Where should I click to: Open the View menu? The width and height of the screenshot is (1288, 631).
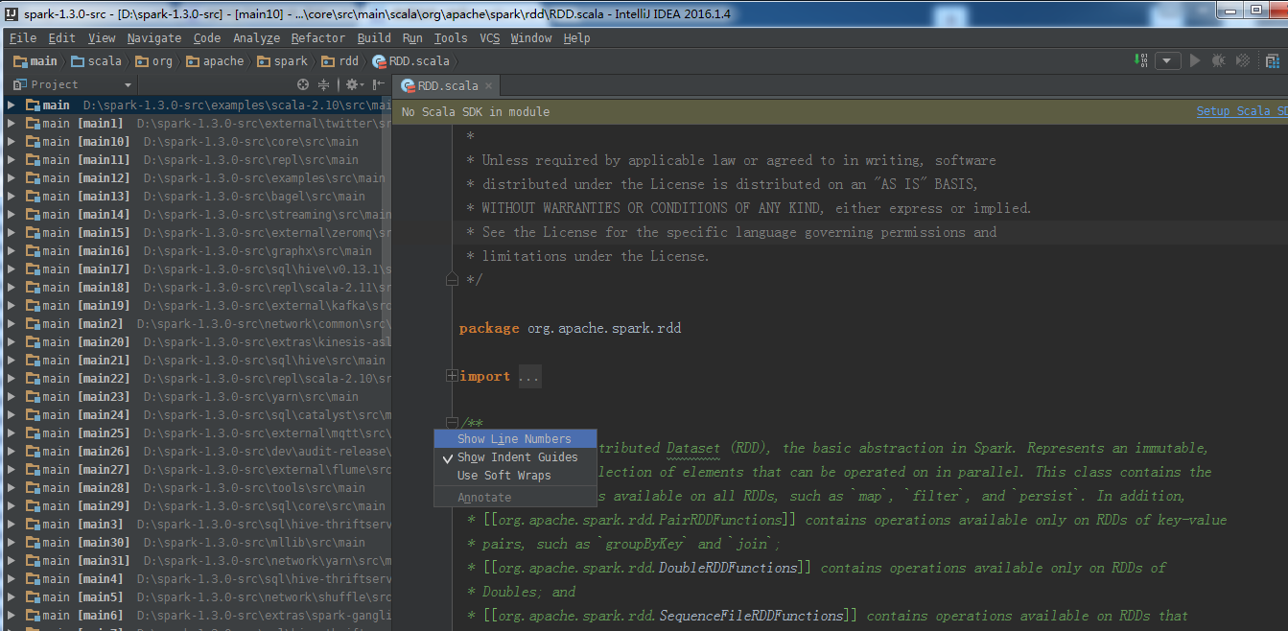(x=102, y=38)
